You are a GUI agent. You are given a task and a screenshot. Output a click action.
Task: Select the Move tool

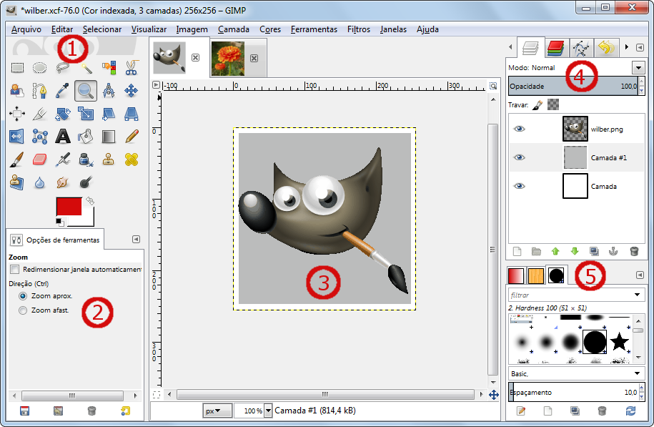click(x=131, y=91)
